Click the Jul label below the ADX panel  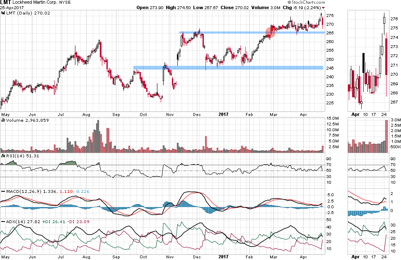(x=60, y=257)
